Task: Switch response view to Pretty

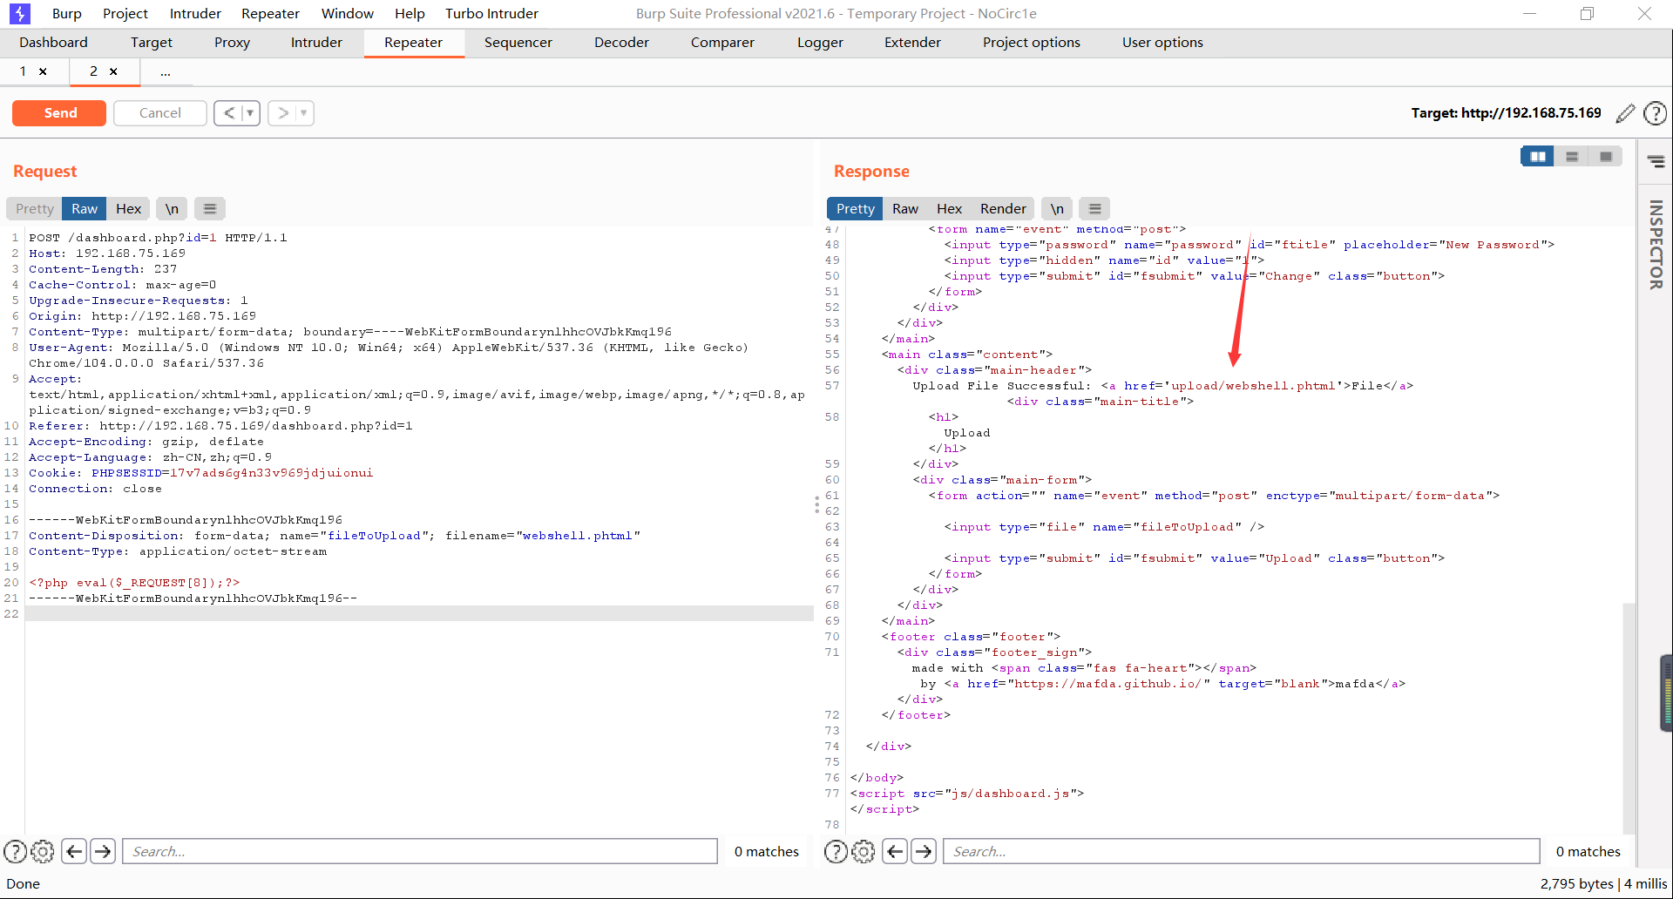Action: click(x=855, y=209)
